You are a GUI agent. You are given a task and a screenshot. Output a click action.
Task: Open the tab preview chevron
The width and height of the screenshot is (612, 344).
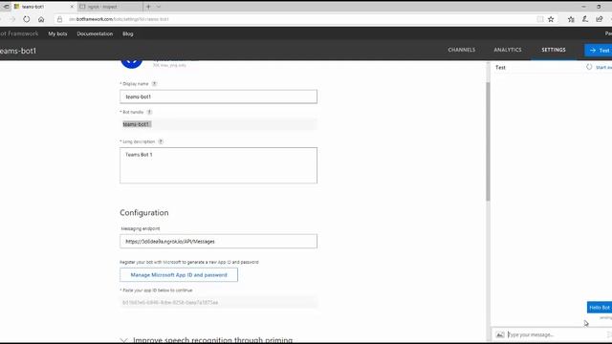click(159, 7)
